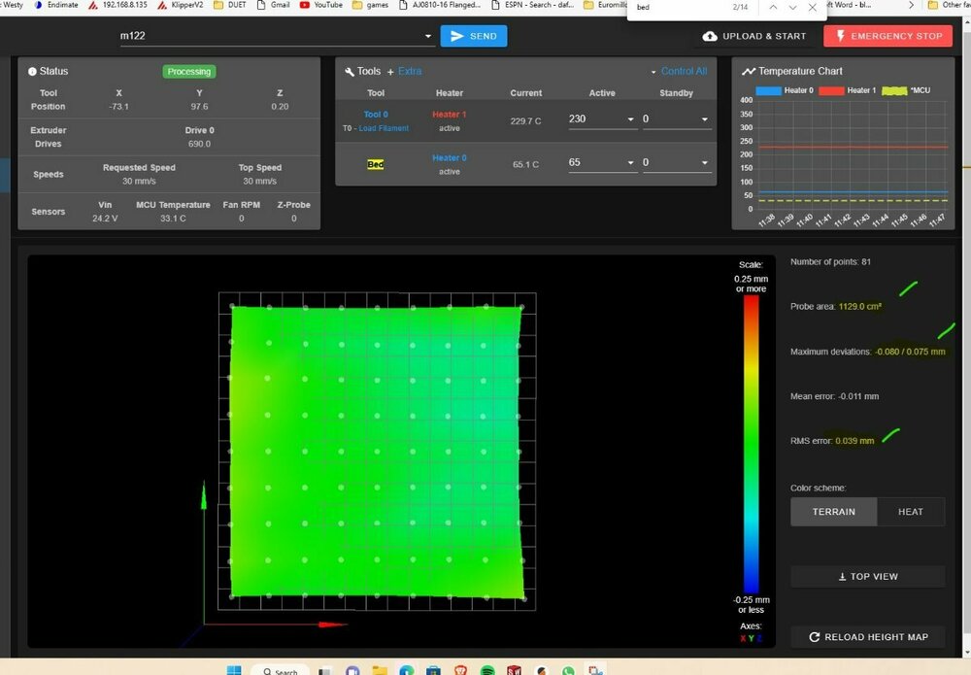The height and width of the screenshot is (675, 971).
Task: Click the Top View button
Action: [867, 576]
